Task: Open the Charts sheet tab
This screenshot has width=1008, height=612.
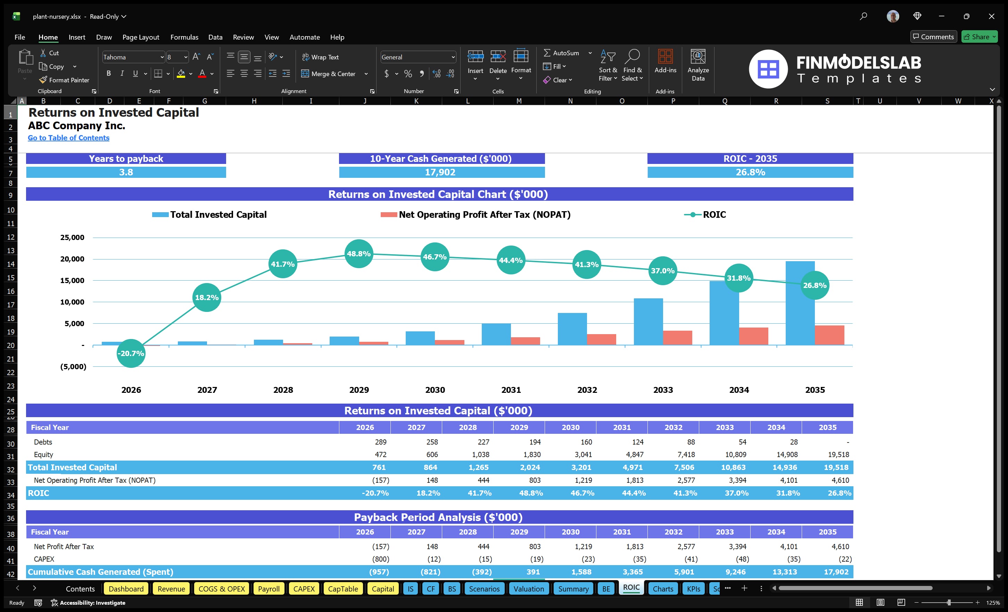Action: coord(663,589)
